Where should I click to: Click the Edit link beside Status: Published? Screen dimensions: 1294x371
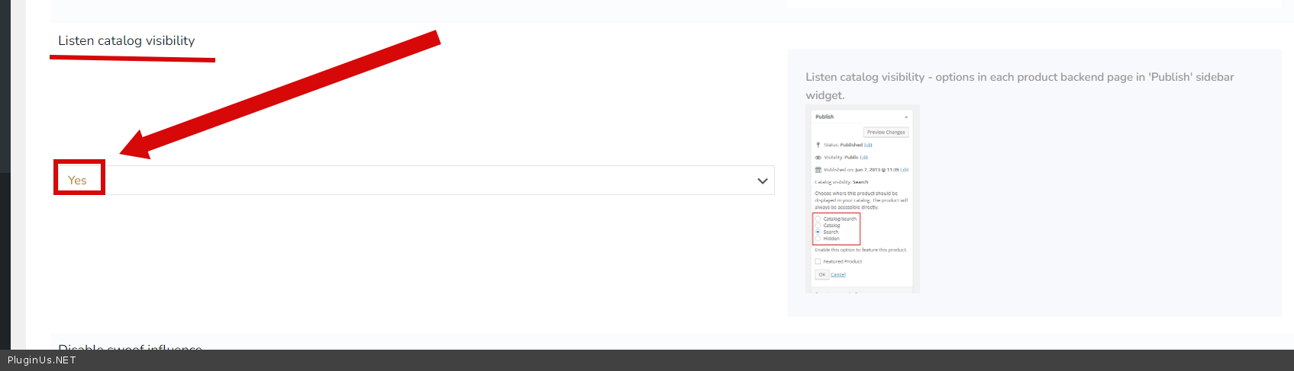coord(868,145)
